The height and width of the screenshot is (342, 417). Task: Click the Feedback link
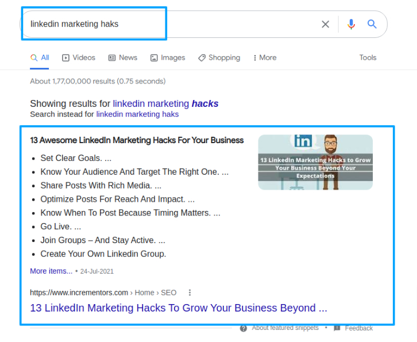tap(358, 328)
